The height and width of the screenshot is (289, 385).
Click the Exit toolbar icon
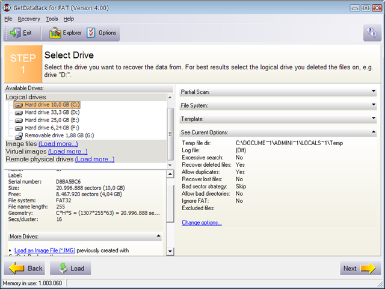pyautogui.click(x=15, y=33)
